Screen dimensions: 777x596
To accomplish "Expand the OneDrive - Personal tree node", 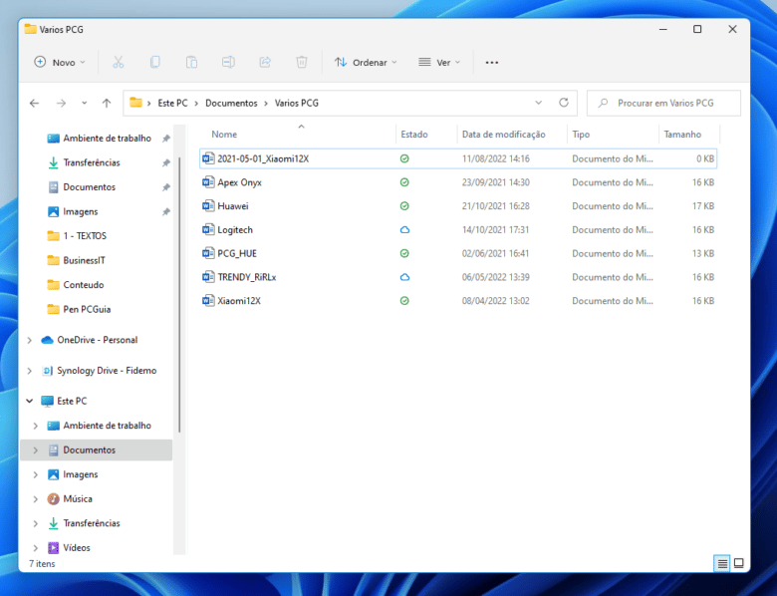I will click(30, 340).
